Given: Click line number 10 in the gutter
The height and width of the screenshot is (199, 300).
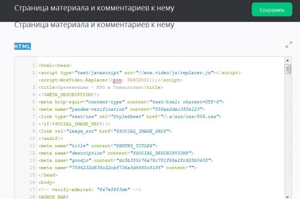Looking at the screenshot, I should [x=32, y=131].
